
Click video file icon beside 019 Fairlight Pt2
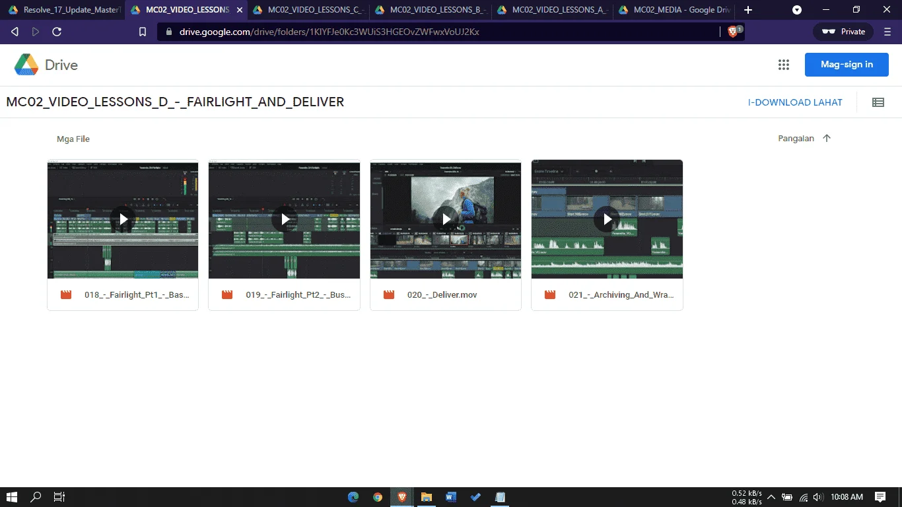point(227,295)
